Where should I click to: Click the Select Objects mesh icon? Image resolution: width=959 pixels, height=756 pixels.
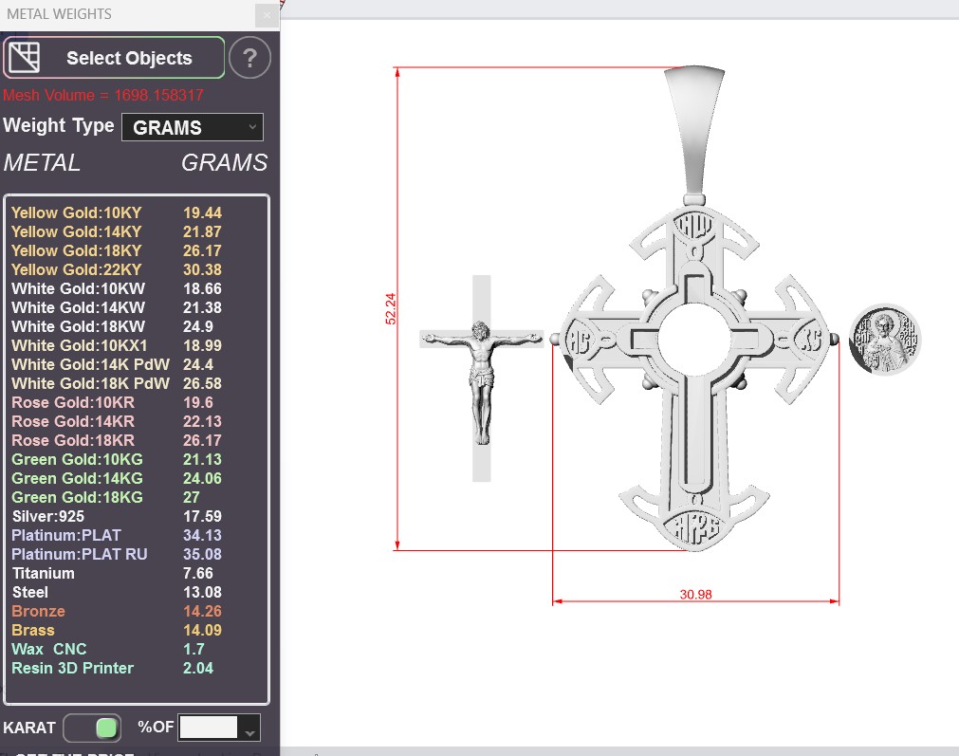[25, 58]
